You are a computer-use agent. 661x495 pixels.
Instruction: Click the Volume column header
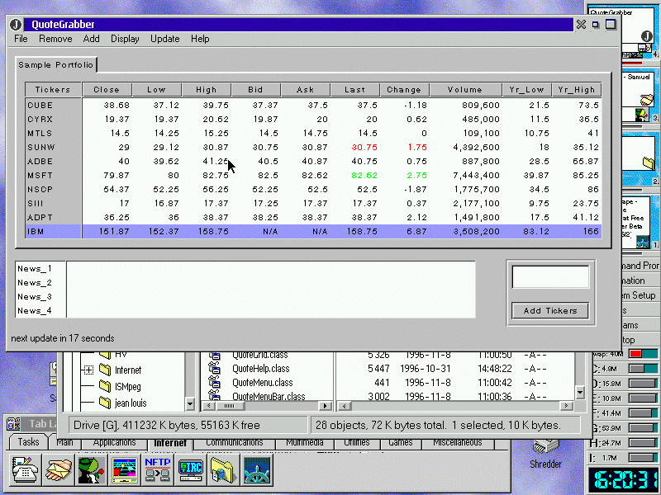(x=465, y=90)
